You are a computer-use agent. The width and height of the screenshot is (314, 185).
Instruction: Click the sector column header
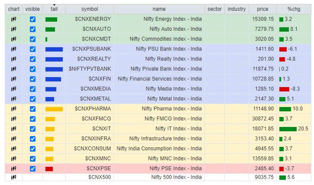click(x=214, y=9)
